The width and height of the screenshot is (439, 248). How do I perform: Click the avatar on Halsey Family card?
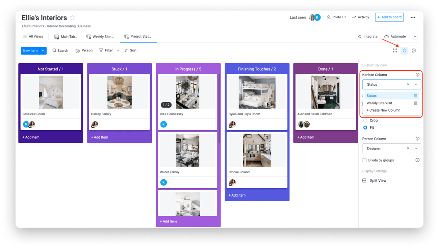point(95,124)
